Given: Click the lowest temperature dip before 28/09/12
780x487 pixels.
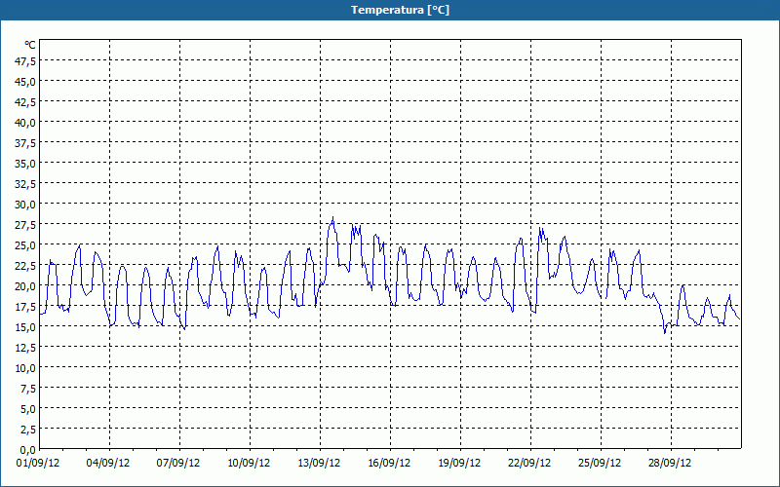Looking at the screenshot, I should (x=665, y=333).
